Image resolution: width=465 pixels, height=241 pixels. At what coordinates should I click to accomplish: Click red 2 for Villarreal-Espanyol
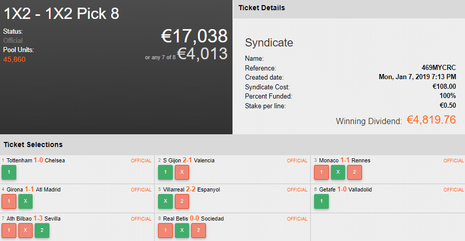[182, 201]
